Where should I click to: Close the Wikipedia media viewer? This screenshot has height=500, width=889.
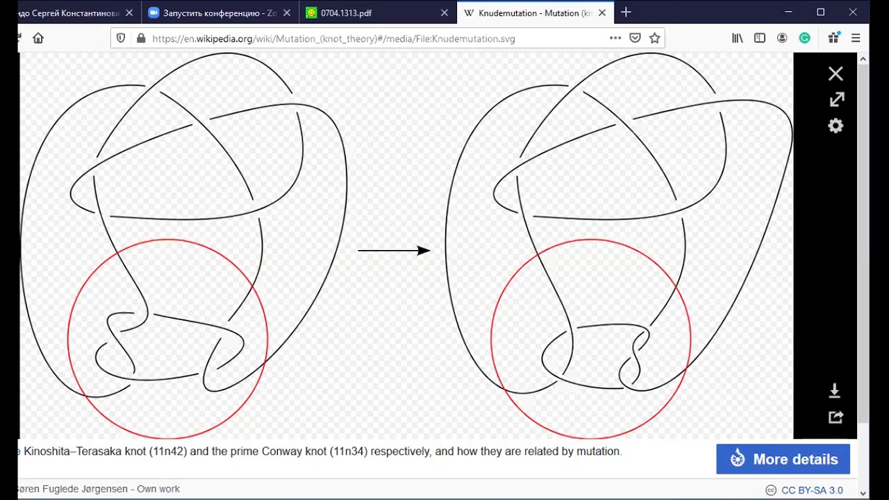[x=836, y=74]
